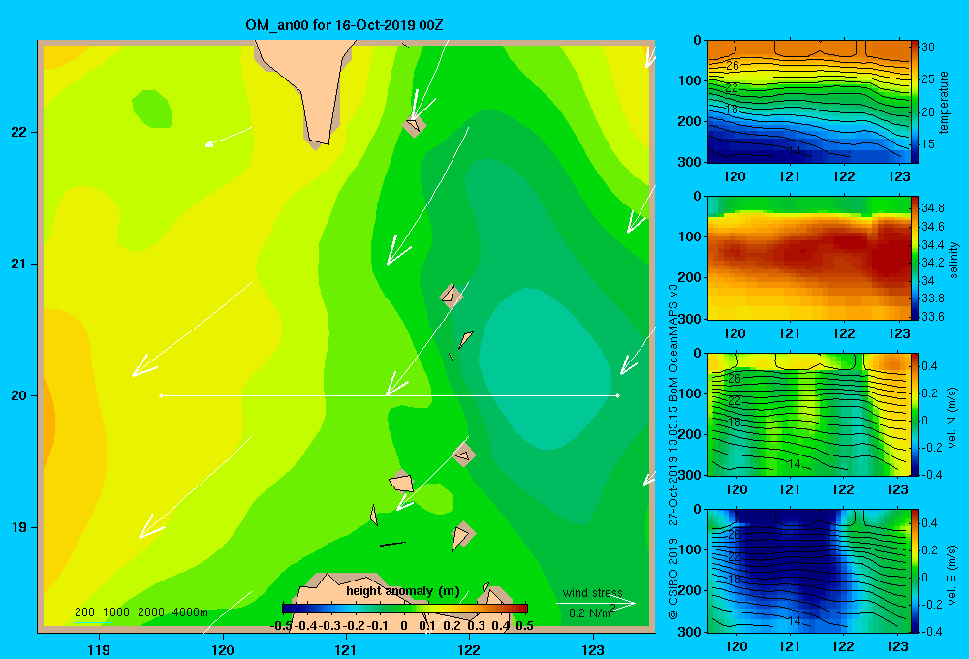Click the 'BoM OceanMAPS v3' vertical text
This screenshot has width=969, height=659.
[673, 342]
